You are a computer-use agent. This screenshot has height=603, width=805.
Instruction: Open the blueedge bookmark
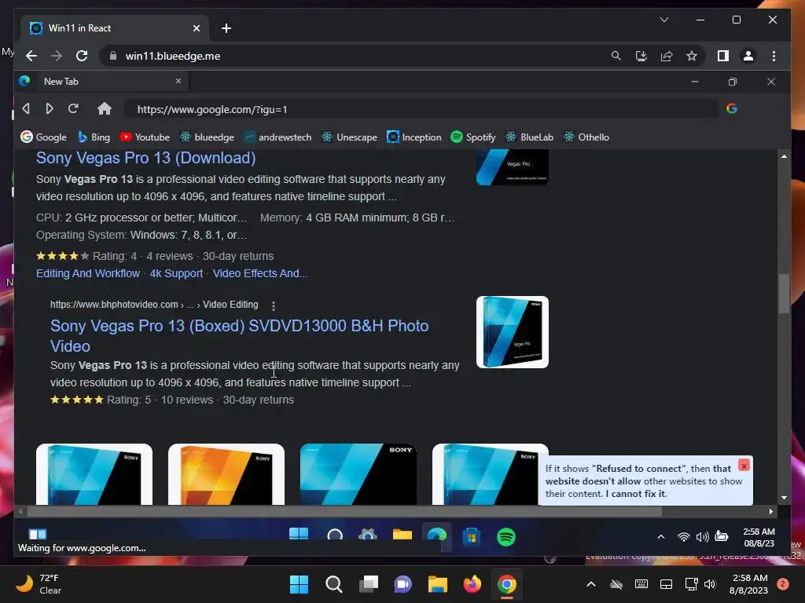(x=207, y=137)
